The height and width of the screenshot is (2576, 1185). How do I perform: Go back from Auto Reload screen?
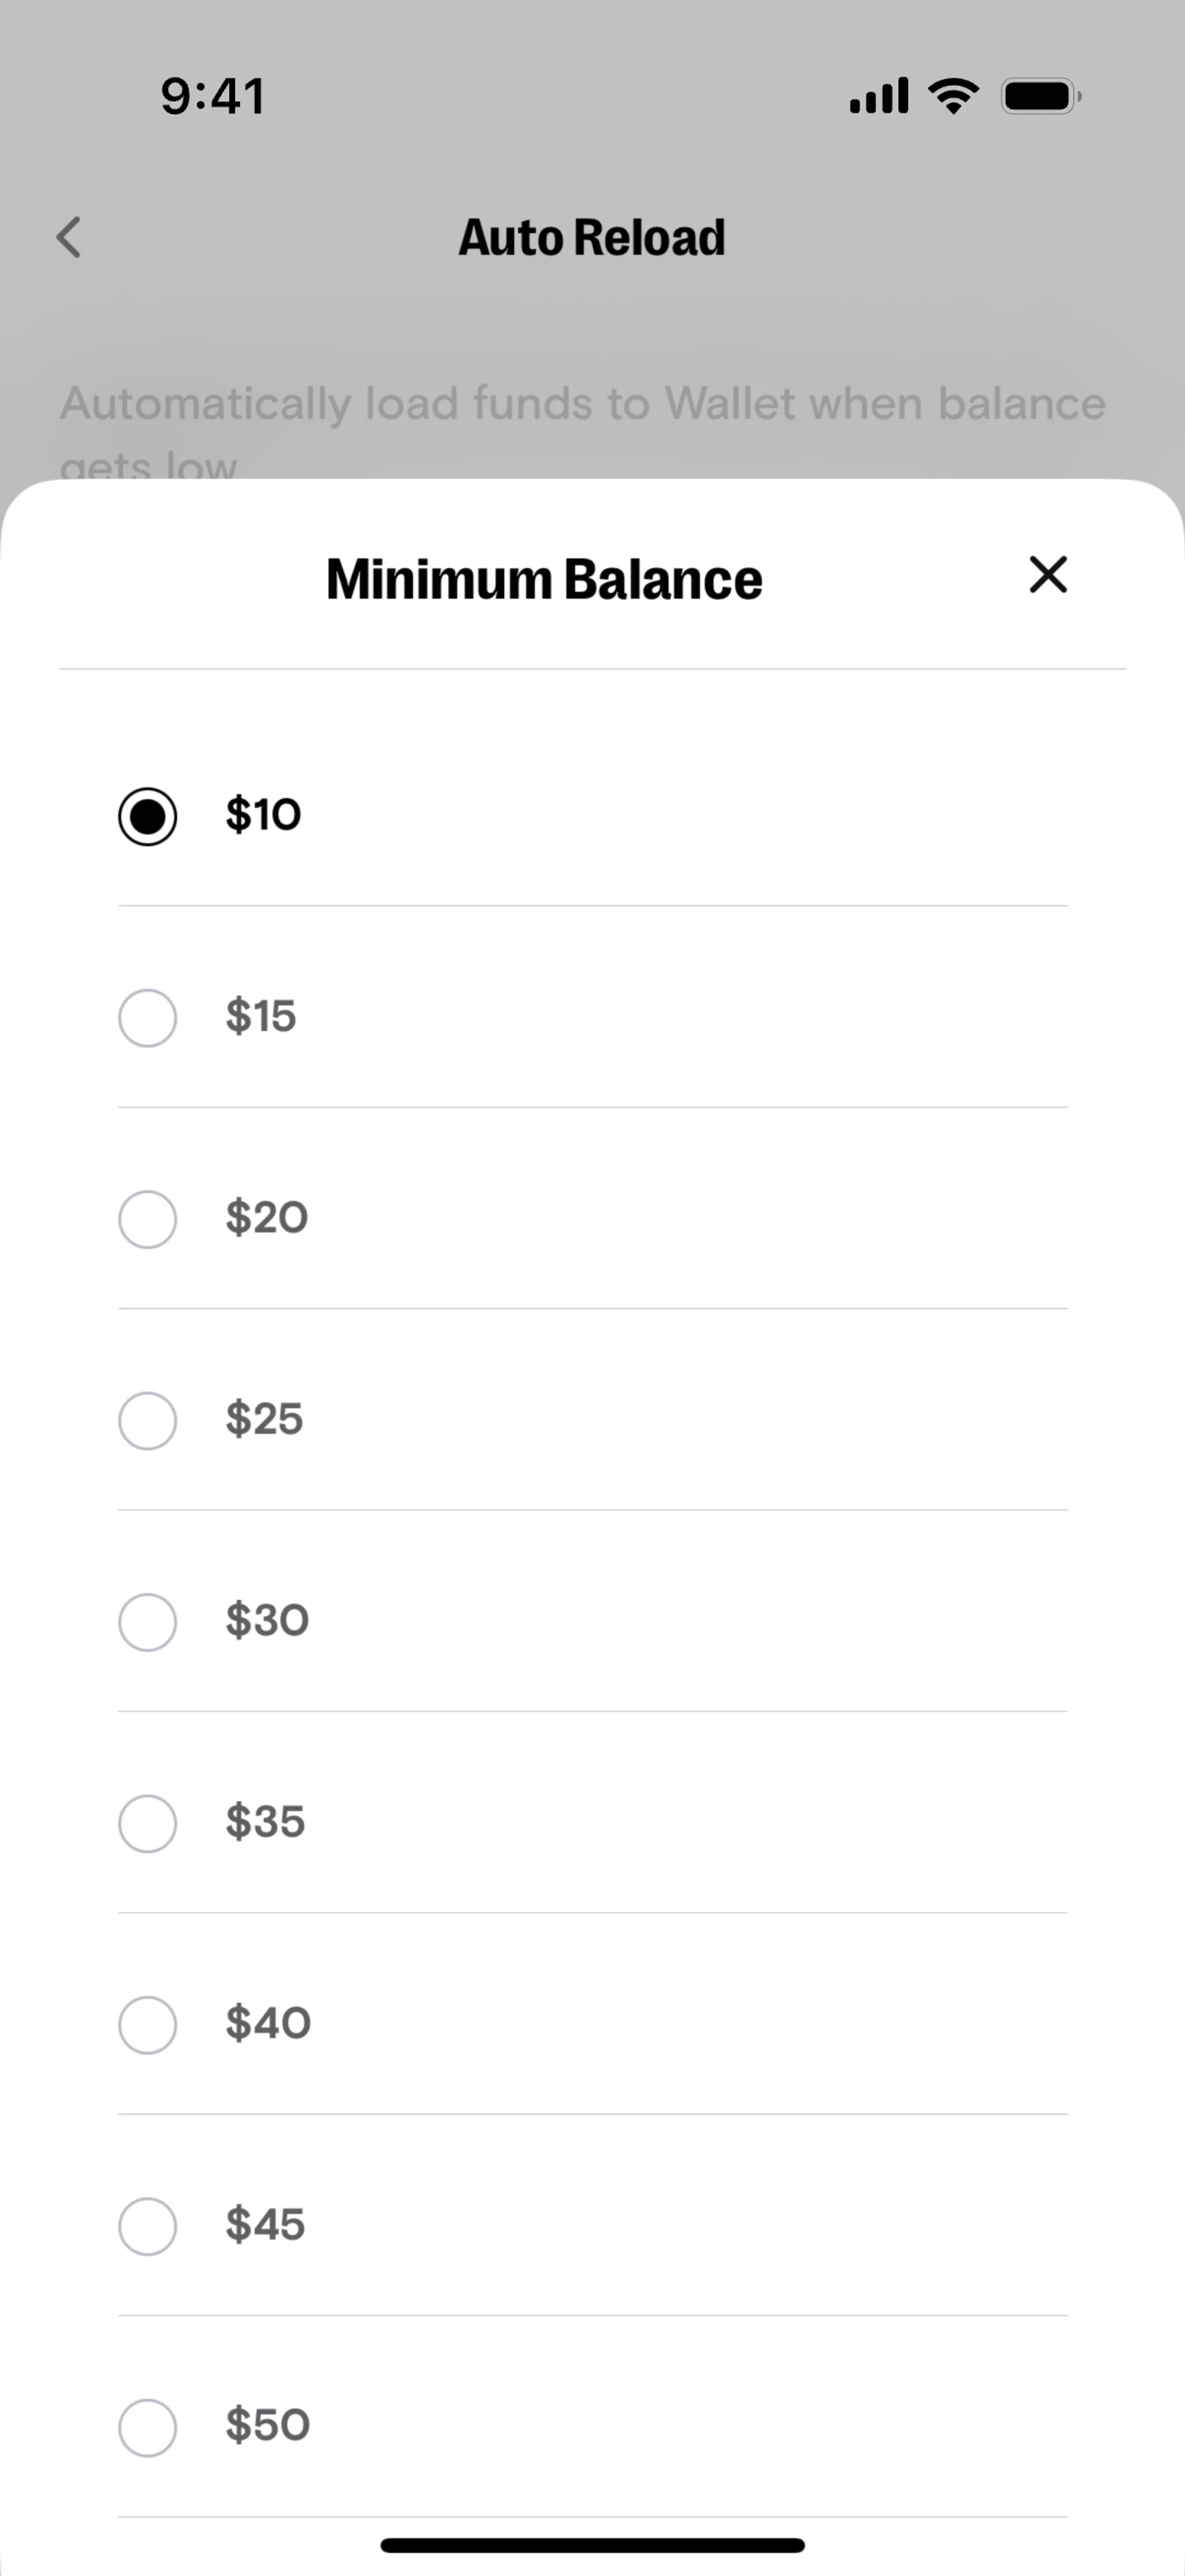[68, 238]
